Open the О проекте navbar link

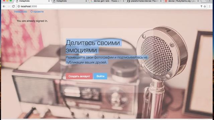(37, 12)
